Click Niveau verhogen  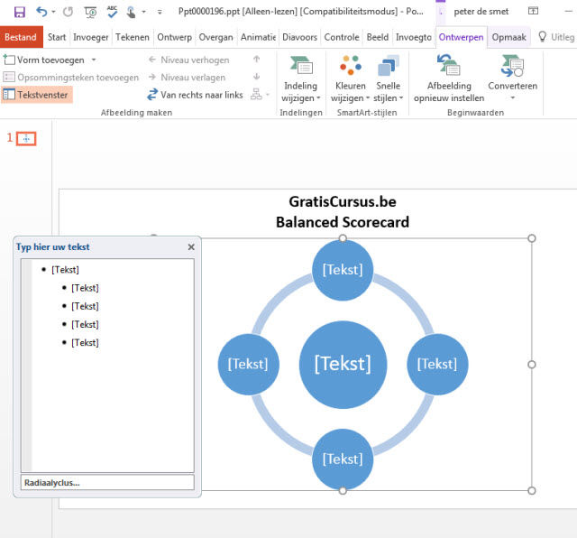coord(189,60)
